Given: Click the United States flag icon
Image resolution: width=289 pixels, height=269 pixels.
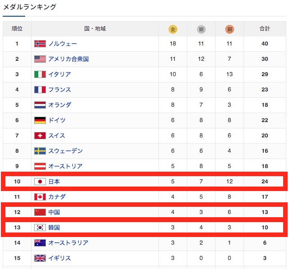Looking at the screenshot, I should tap(40, 59).
